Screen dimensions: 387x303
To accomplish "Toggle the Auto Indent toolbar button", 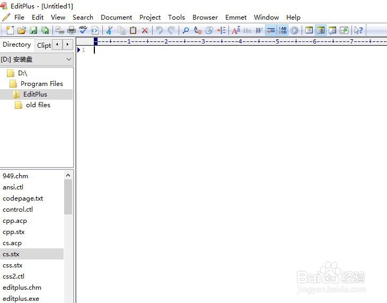I will click(271, 30).
